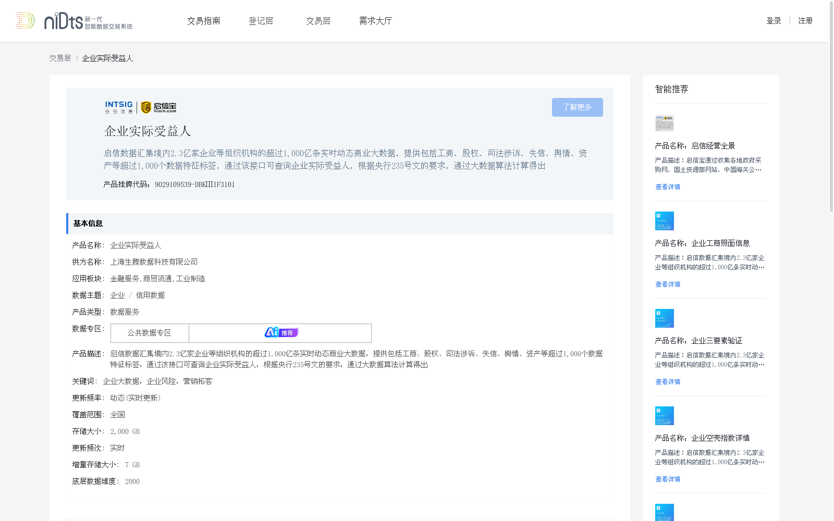Screen dimensions: 834x521
Task: Click the colorful D logo icon
Action: tap(25, 20)
